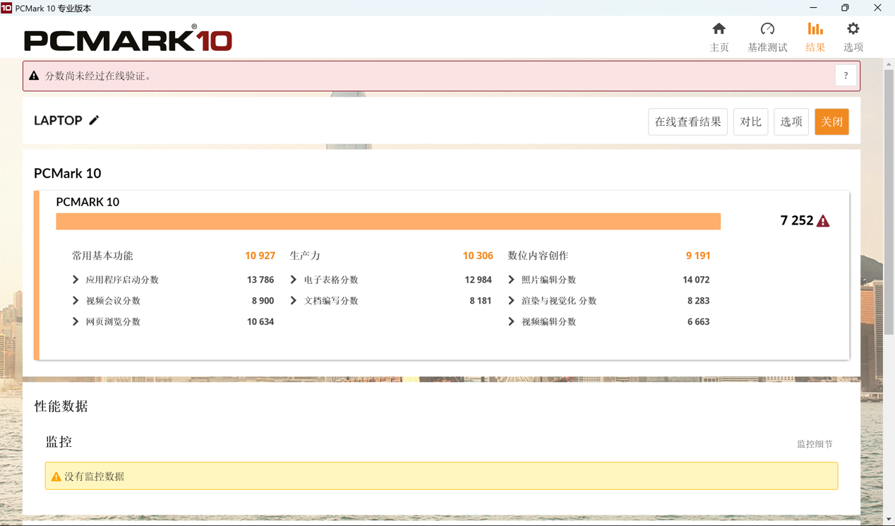
Task: Expand the 电子表格分数 row
Action: pos(294,280)
